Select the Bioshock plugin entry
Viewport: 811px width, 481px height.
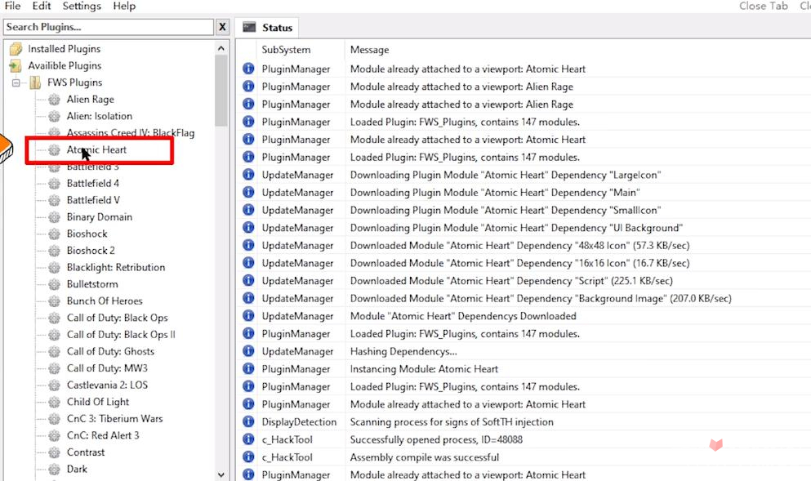point(87,234)
